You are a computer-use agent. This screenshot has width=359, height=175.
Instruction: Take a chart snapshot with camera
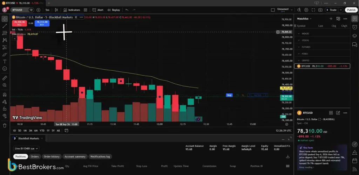(x=320, y=10)
